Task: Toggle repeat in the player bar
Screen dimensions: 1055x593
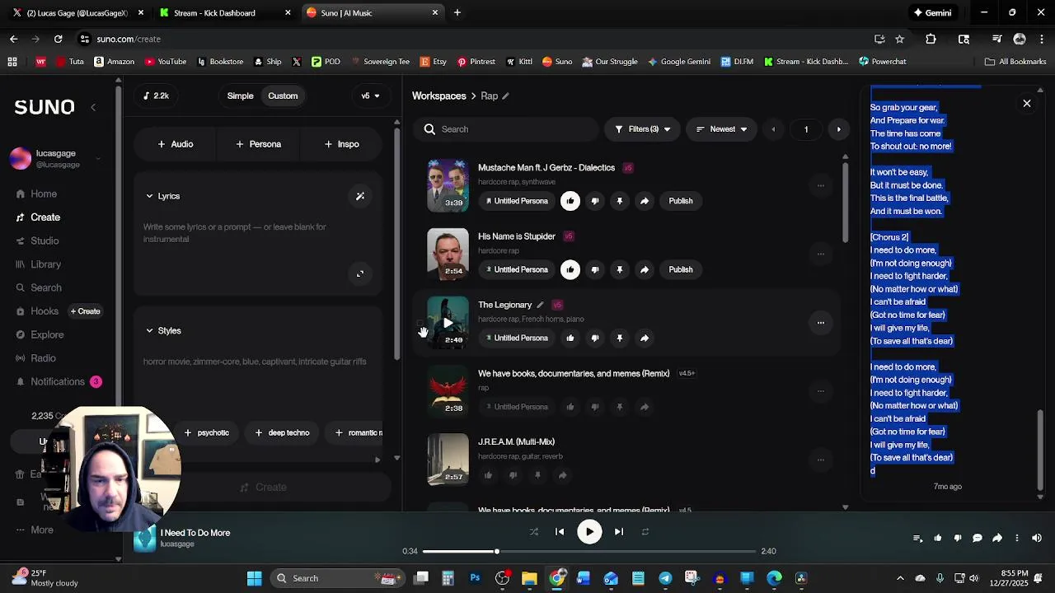Action: pyautogui.click(x=645, y=532)
